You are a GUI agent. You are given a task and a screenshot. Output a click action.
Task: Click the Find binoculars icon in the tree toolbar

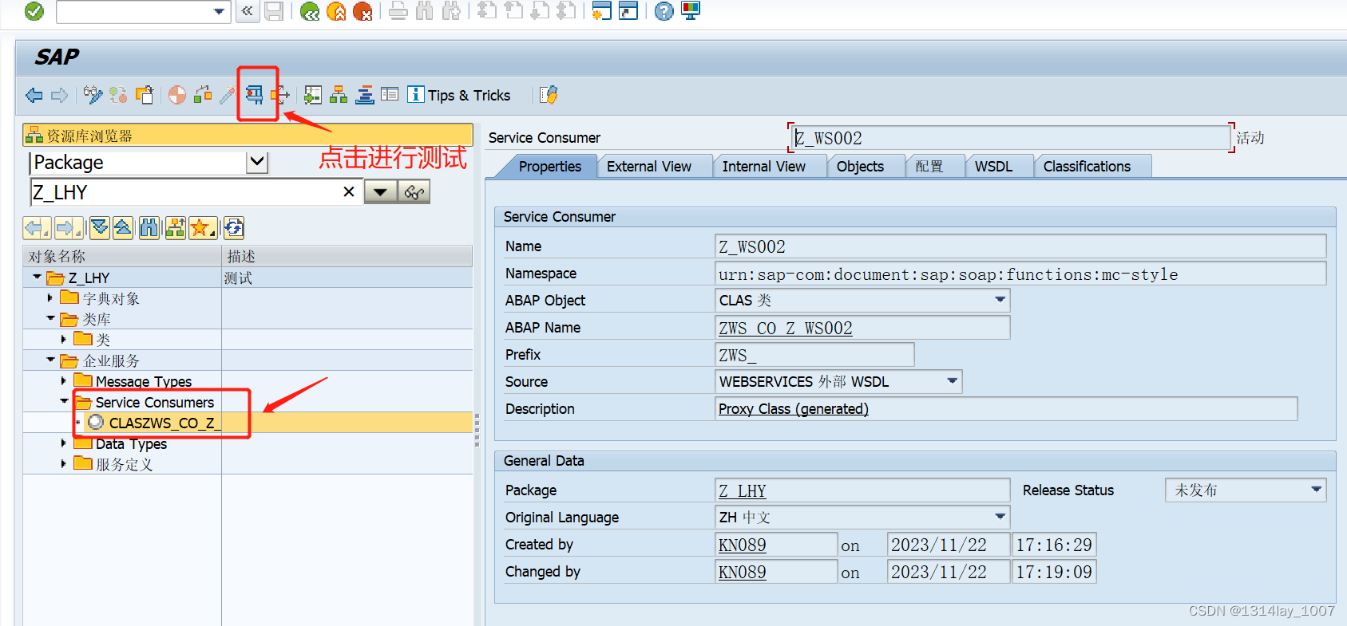[149, 228]
